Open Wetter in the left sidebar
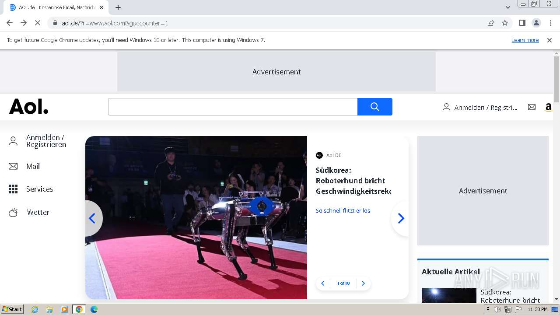Viewport: 560px width, 315px height. (29, 212)
